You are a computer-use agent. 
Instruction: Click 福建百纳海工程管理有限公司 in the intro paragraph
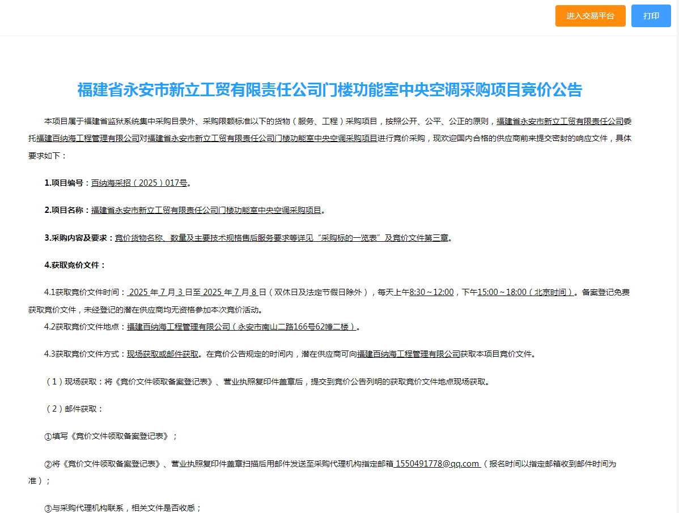(88, 138)
